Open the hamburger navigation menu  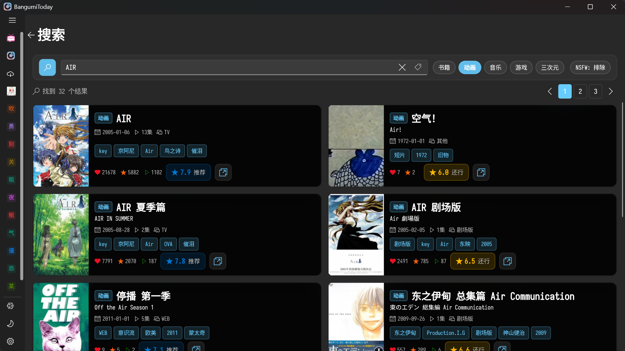point(12,20)
